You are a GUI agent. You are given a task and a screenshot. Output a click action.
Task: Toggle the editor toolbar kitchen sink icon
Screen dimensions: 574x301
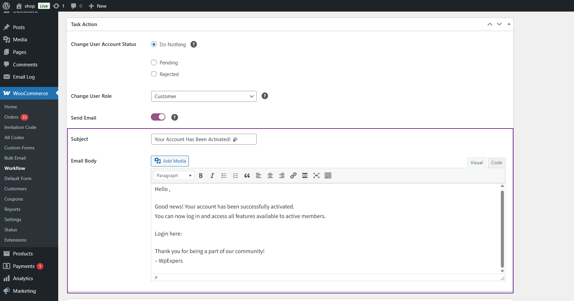328,176
